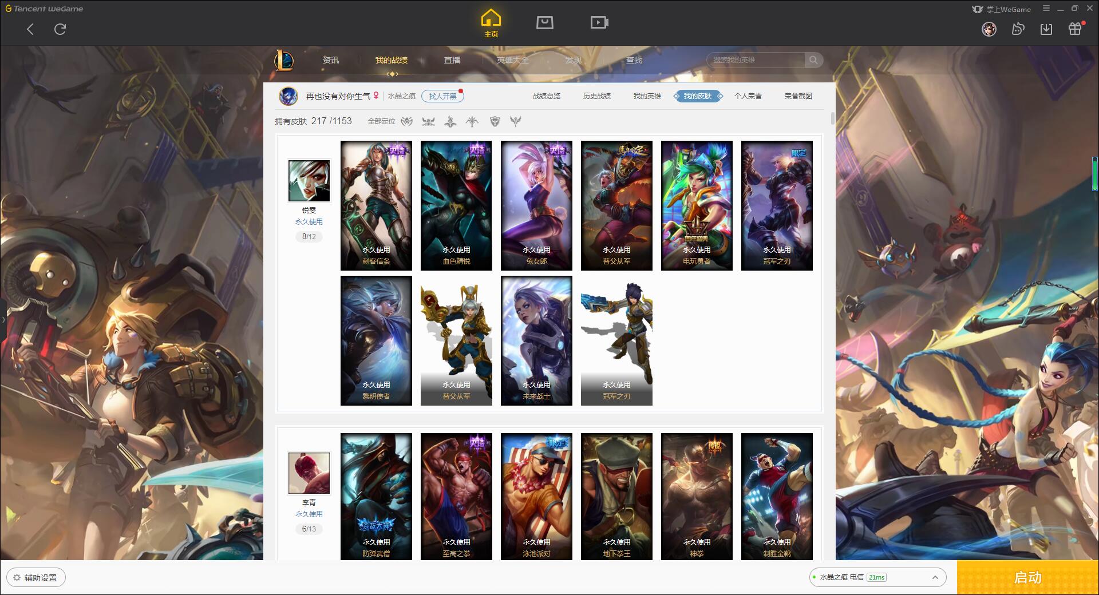Open the store bag icon

click(x=544, y=23)
